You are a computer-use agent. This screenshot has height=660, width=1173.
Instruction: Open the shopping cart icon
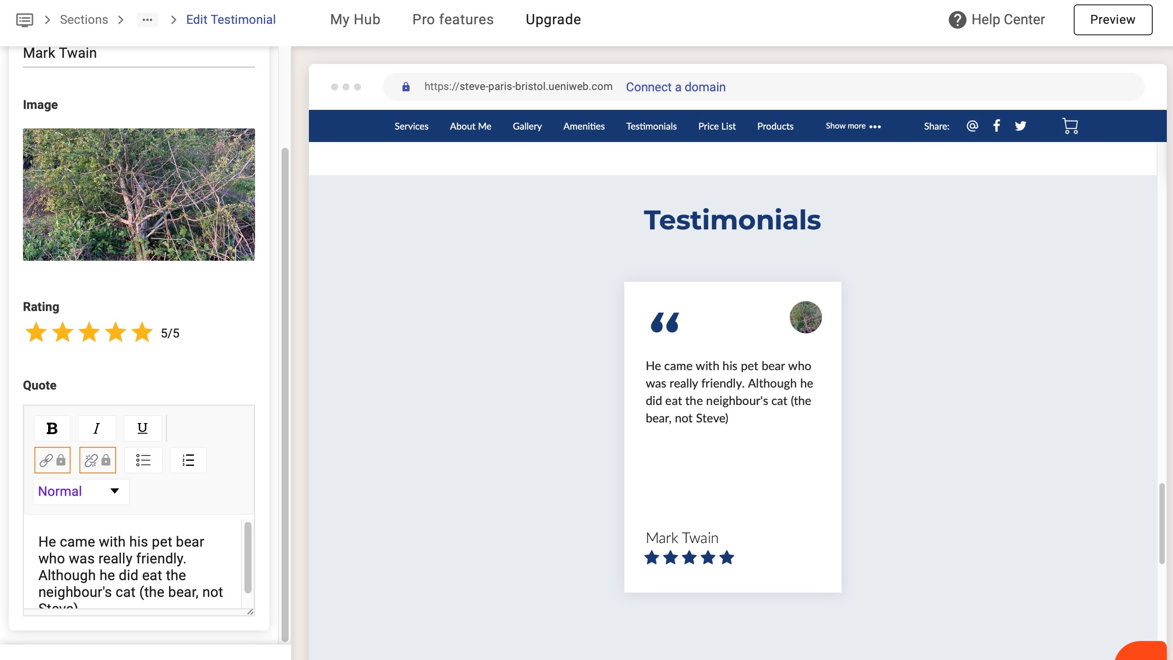(1070, 126)
